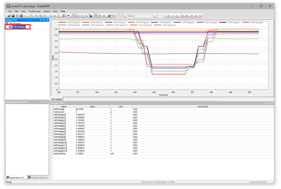Pin the Application Commands panel
This screenshot has height=189, width=281.
pyautogui.click(x=44, y=102)
